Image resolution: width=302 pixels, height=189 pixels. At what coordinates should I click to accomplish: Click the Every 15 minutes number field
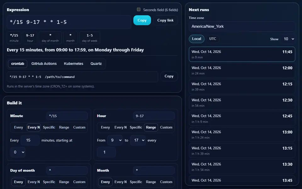pos(30,140)
